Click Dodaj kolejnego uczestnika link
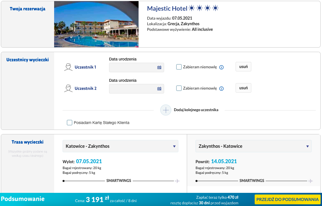 [196, 110]
